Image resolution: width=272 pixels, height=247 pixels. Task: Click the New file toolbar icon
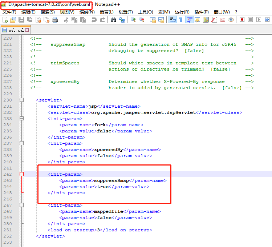tap(5, 20)
